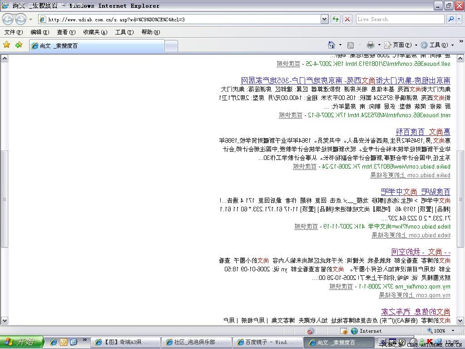This screenshot has height=349, width=465.
Task: Open privacy report icon in status bar
Action: (311, 331)
